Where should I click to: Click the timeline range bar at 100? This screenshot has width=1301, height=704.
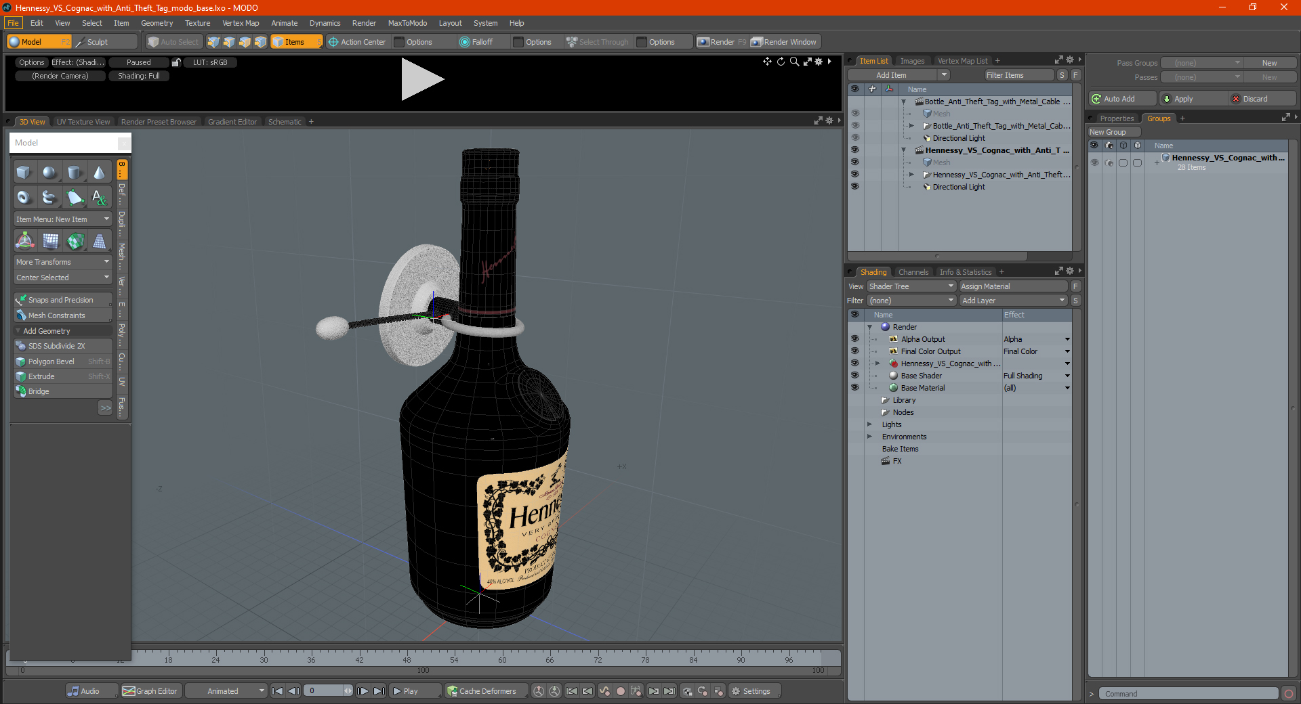[x=424, y=671]
